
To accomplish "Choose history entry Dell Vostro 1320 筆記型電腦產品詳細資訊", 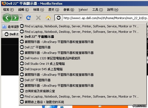I will tap(82, 58).
